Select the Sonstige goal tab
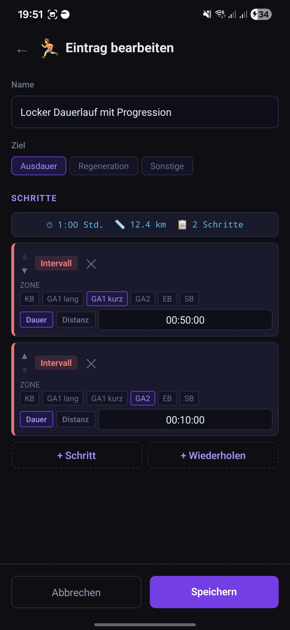 point(167,166)
